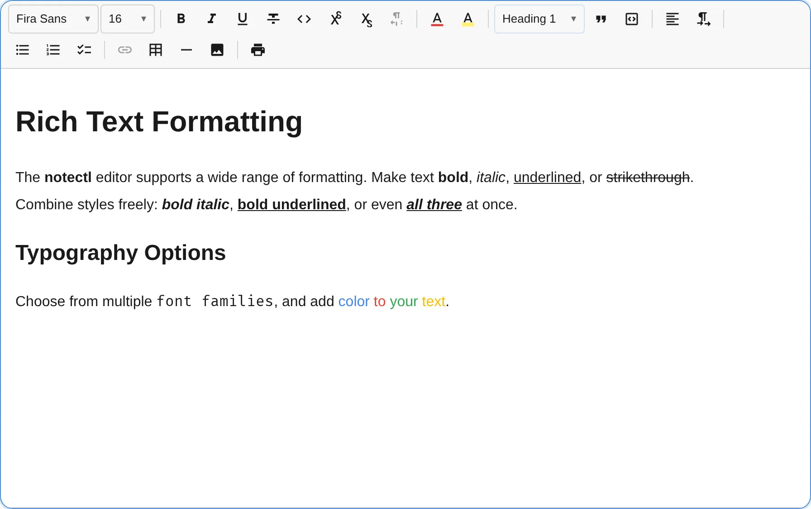This screenshot has width=811, height=509.
Task: Apply superscript formatting
Action: click(335, 19)
